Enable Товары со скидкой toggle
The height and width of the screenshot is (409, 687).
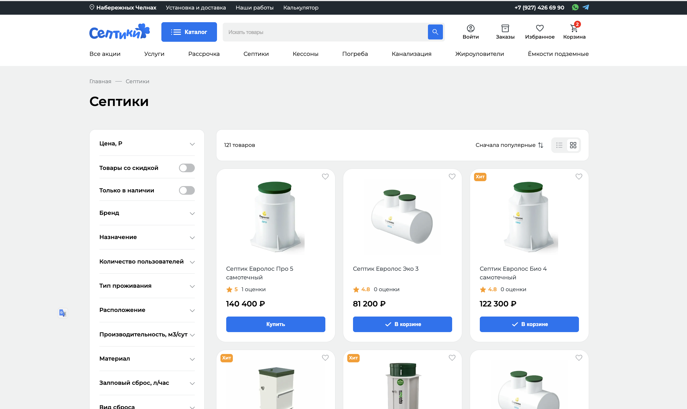187,168
